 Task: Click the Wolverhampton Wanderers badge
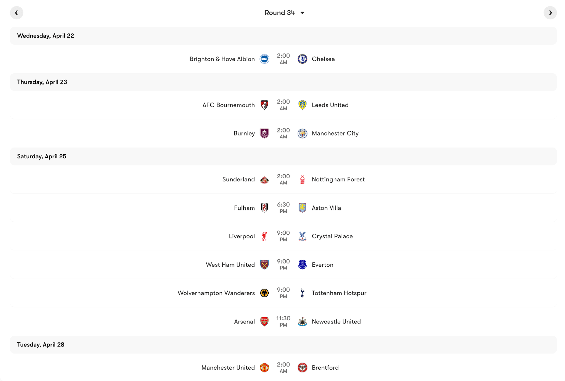click(265, 293)
